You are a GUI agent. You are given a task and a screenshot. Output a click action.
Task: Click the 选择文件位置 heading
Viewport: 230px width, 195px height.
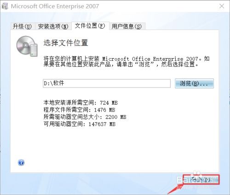coord(66,42)
